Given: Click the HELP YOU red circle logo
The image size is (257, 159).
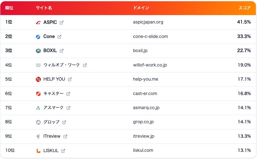Looking at the screenshot, I should click(38, 79).
